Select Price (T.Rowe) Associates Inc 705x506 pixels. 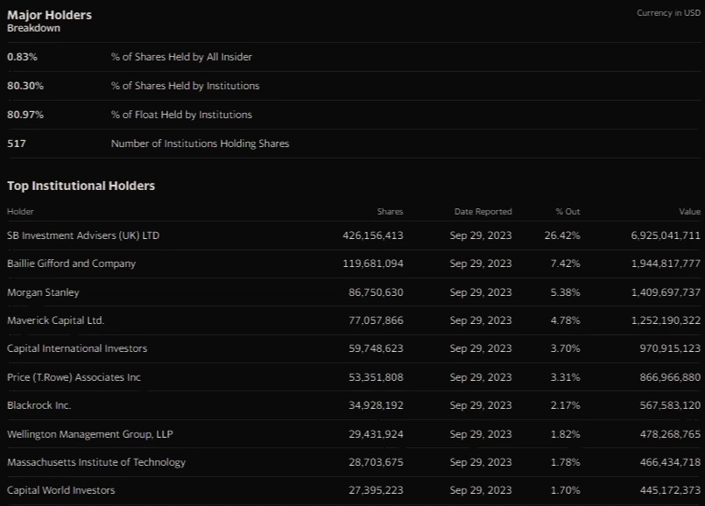(x=74, y=377)
